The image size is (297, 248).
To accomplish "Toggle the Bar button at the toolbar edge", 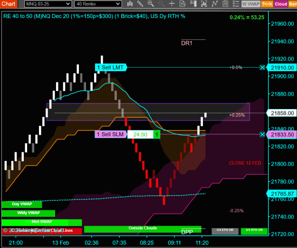I will click(x=293, y=4).
